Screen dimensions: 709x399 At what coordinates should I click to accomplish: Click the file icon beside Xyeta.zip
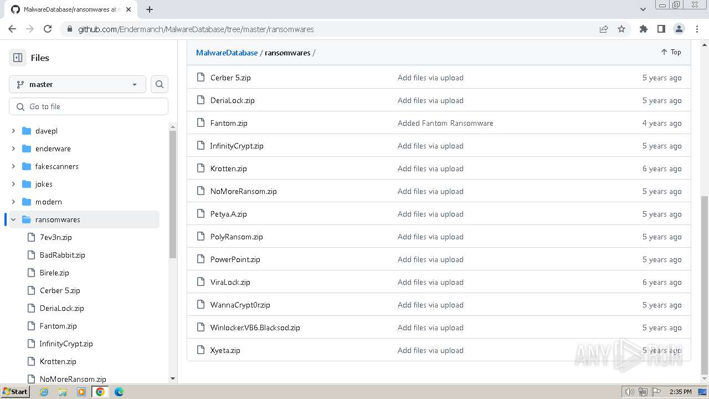point(201,350)
